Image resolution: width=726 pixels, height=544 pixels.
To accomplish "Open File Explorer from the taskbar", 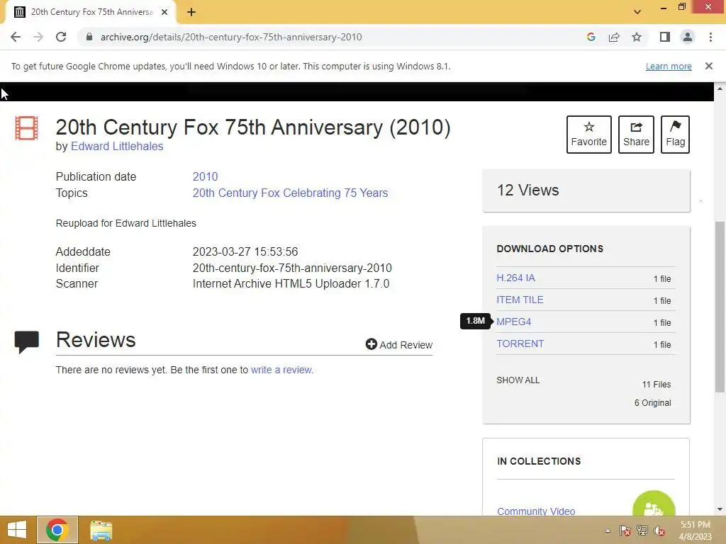I will pyautogui.click(x=101, y=531).
